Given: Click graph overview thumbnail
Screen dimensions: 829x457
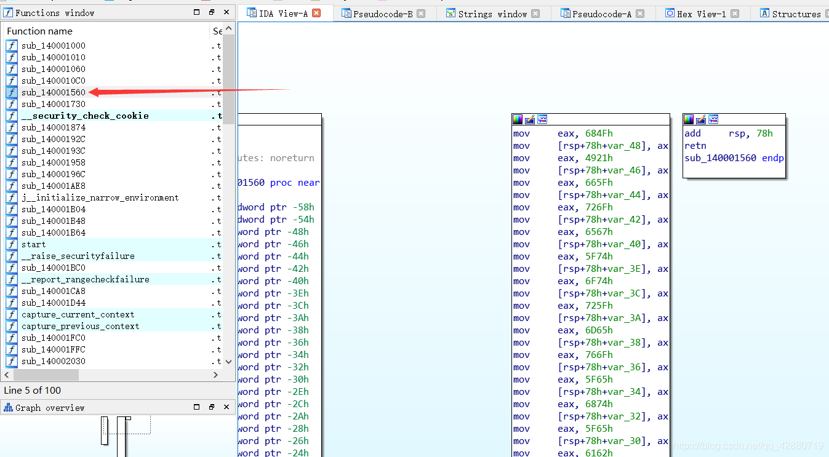Looking at the screenshot, I should [117, 436].
